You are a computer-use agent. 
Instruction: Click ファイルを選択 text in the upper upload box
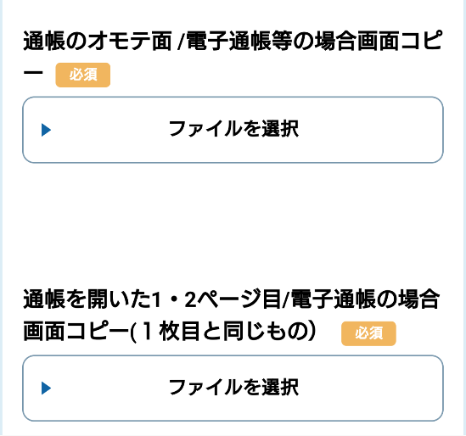[233, 129]
